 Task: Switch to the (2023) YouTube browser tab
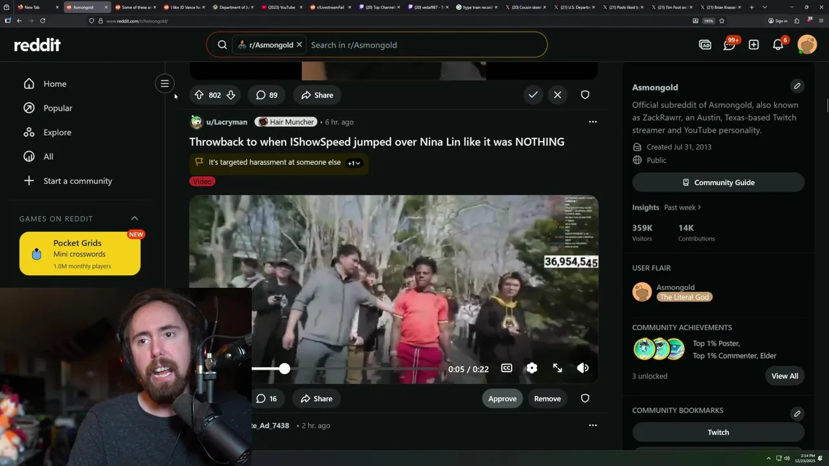282,7
